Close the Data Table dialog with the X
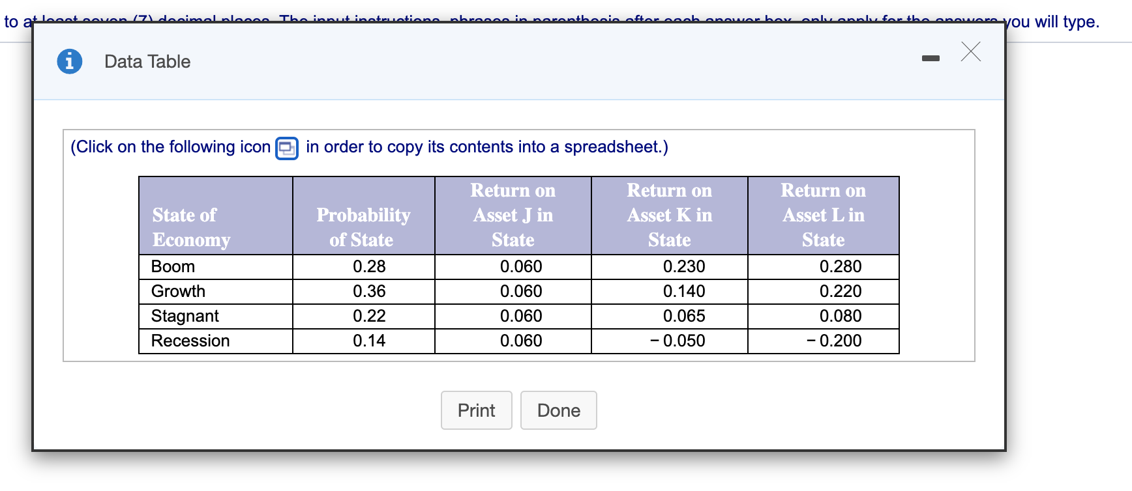This screenshot has height=491, width=1132. click(x=971, y=51)
